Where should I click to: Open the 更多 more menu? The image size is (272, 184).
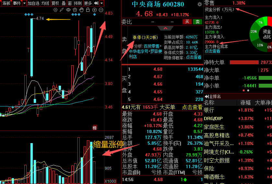(x=88, y=3)
